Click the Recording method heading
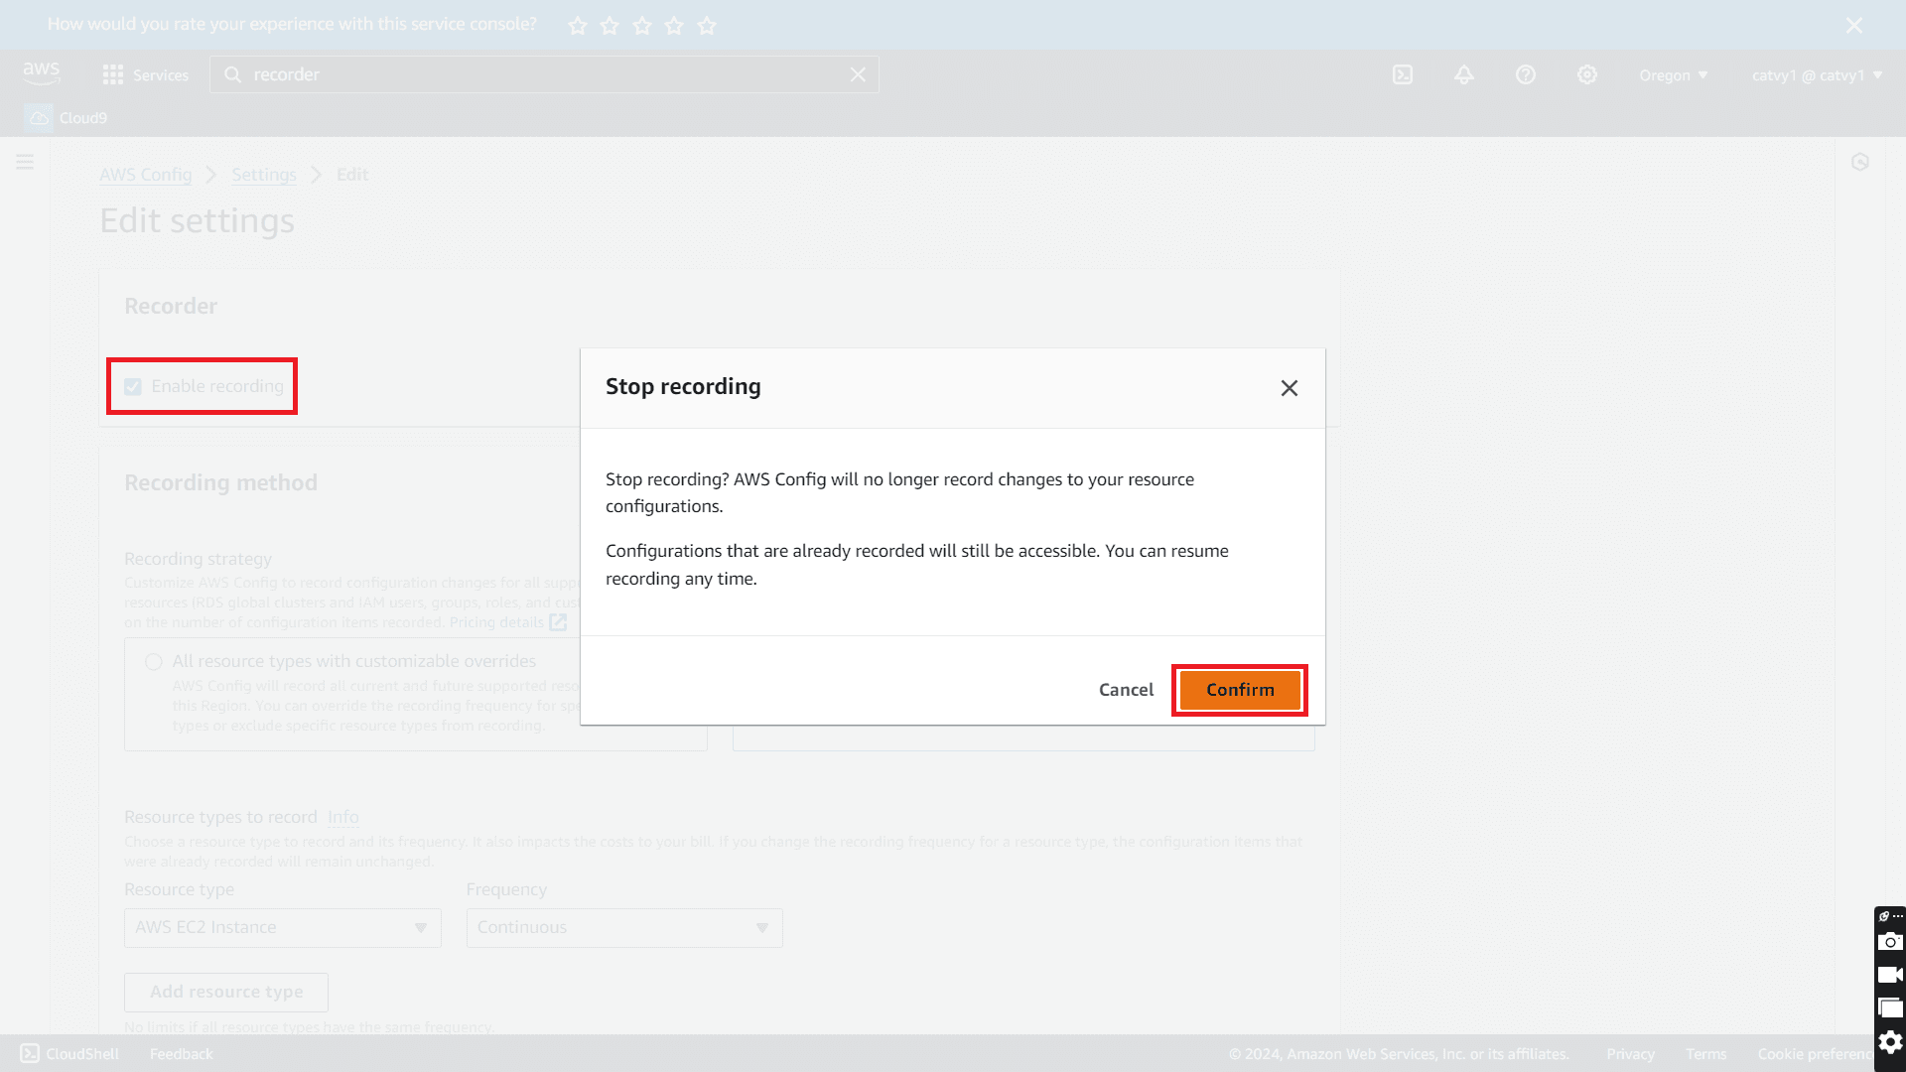 [220, 482]
